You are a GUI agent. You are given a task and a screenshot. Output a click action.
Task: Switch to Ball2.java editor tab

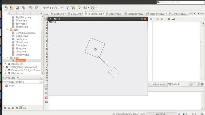[76, 14]
